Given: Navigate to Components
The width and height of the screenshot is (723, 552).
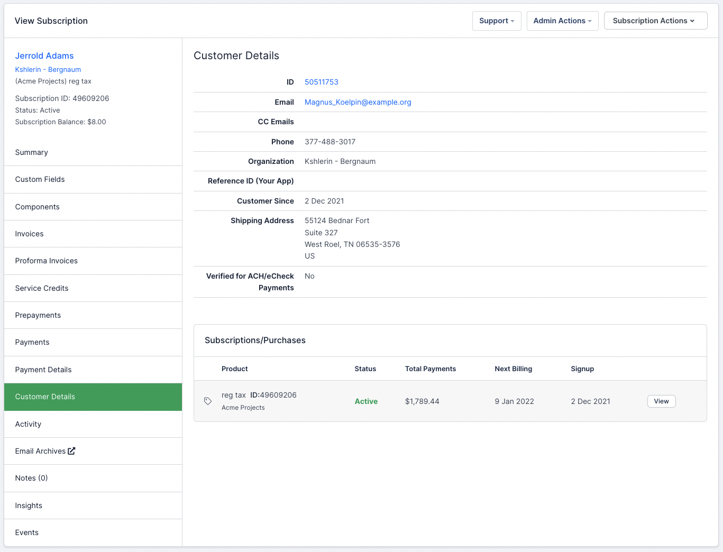Looking at the screenshot, I should click(x=38, y=207).
